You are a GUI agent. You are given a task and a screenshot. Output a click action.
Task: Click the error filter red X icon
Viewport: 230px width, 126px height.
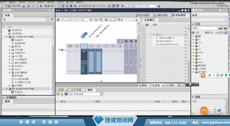pyautogui.click(x=58, y=94)
